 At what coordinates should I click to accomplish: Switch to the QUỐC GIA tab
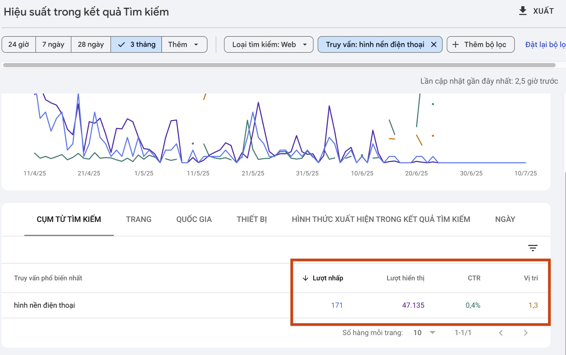click(194, 219)
